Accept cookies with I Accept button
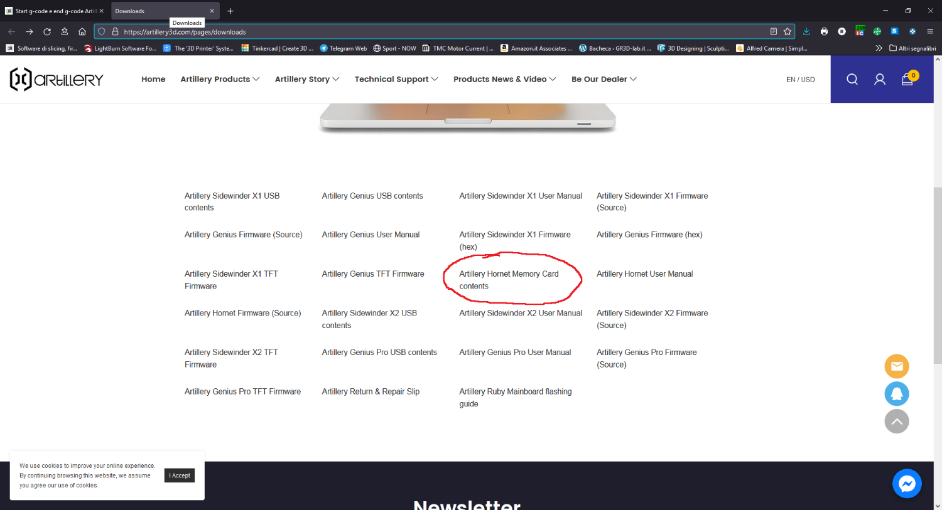The image size is (942, 510). [x=180, y=475]
